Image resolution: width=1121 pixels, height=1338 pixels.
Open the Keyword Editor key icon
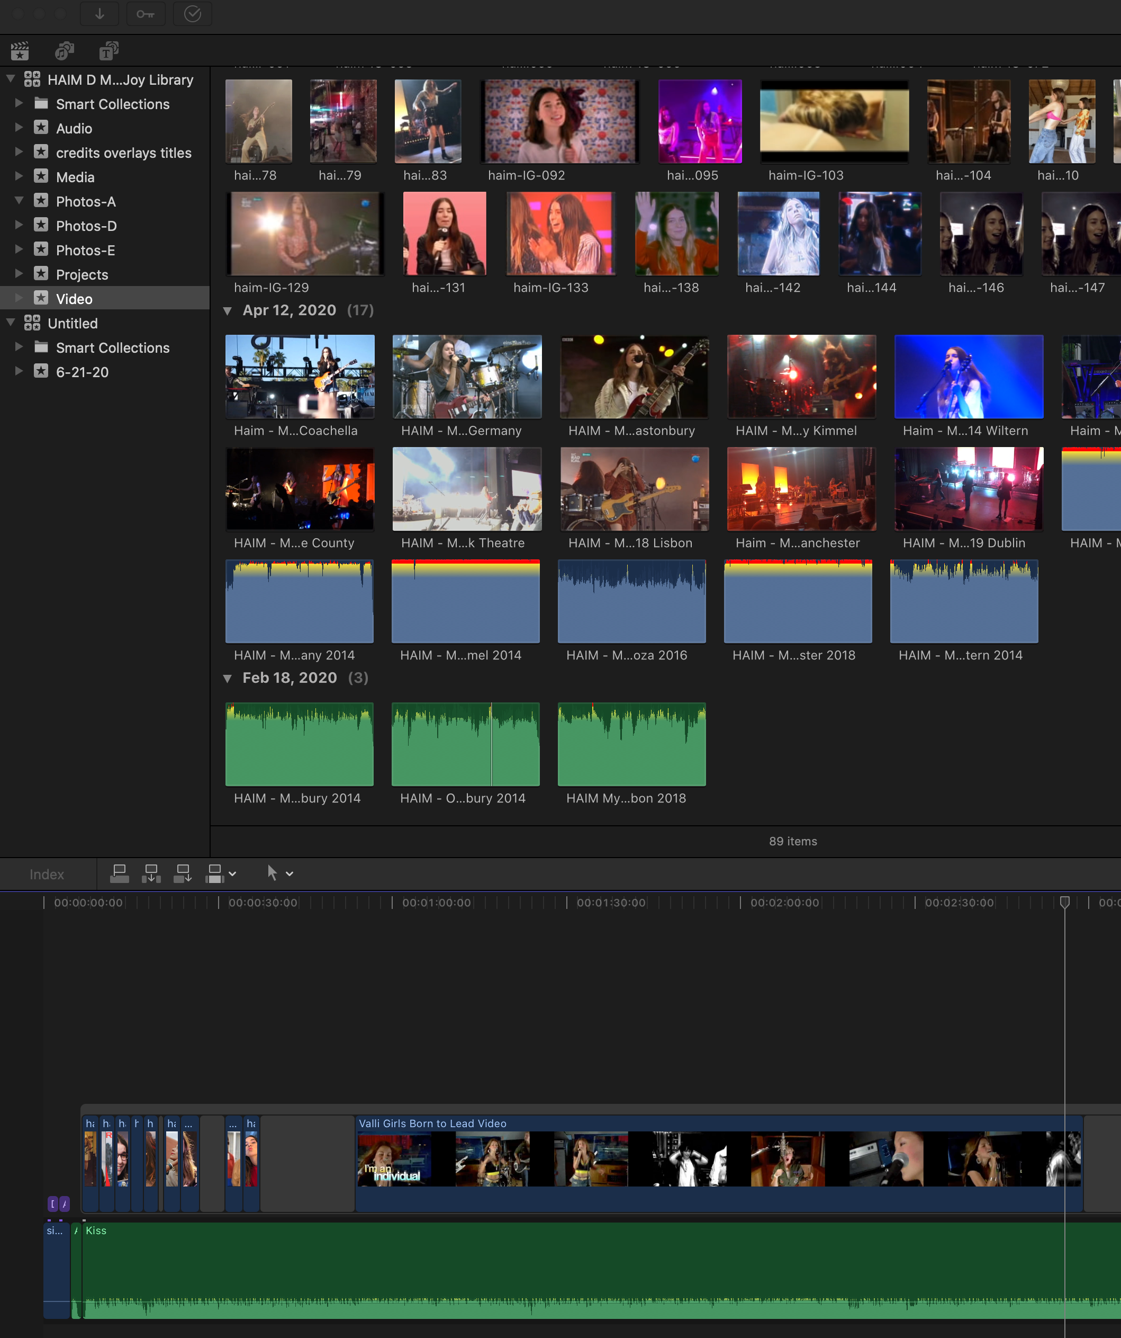pos(145,14)
